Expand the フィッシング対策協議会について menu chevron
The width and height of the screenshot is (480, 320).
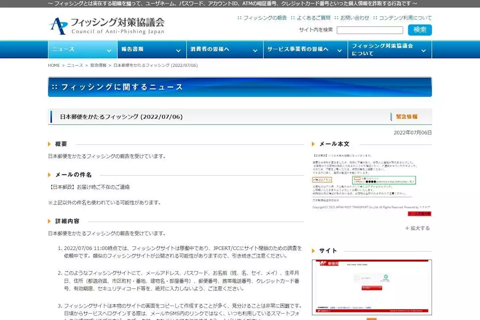click(x=424, y=51)
